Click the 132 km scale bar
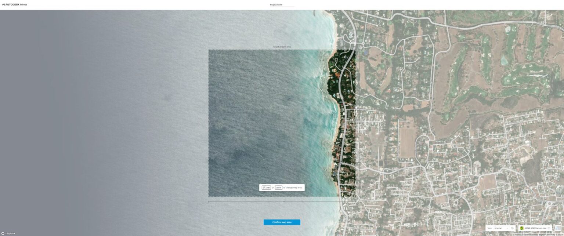 [x=282, y=201]
